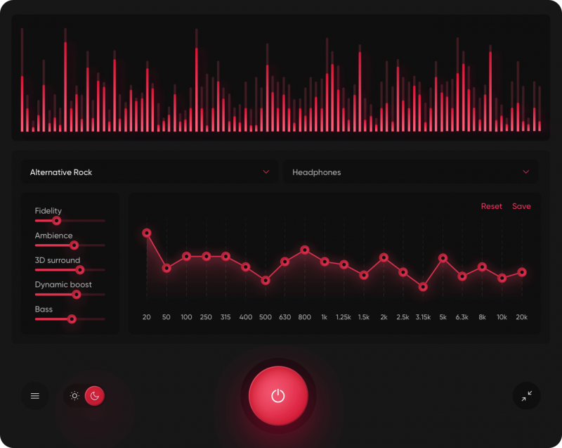Click the chevron on the genre selector
This screenshot has width=562, height=448.
[266, 172]
